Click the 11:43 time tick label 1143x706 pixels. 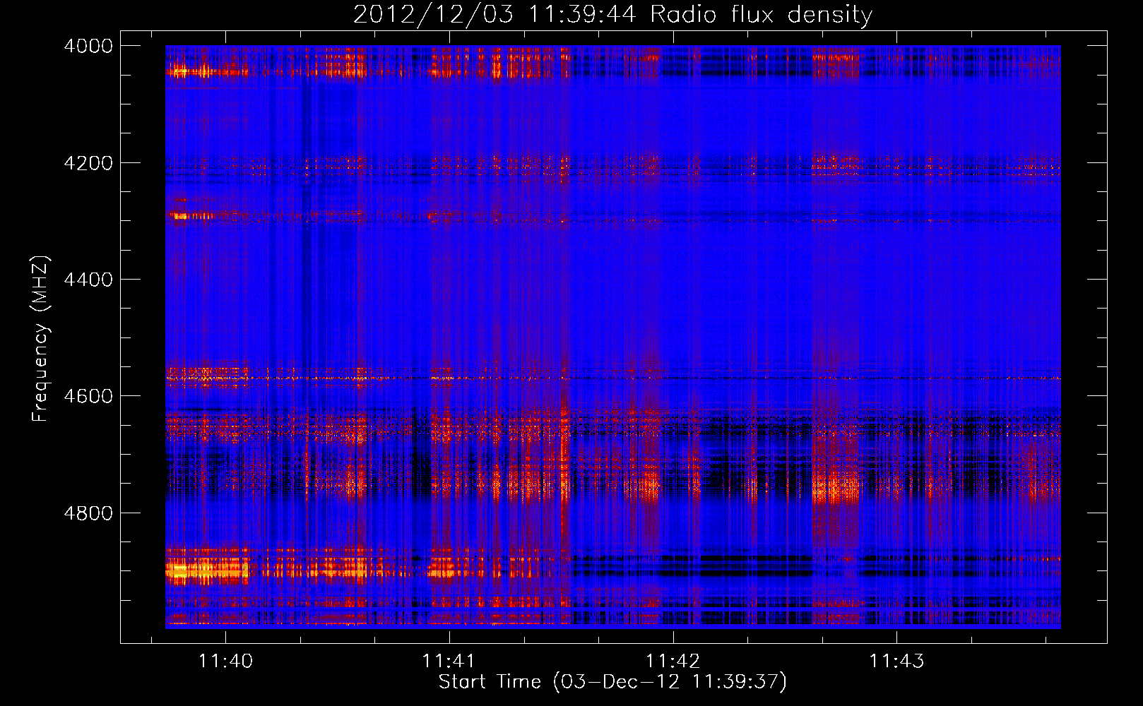[896, 661]
